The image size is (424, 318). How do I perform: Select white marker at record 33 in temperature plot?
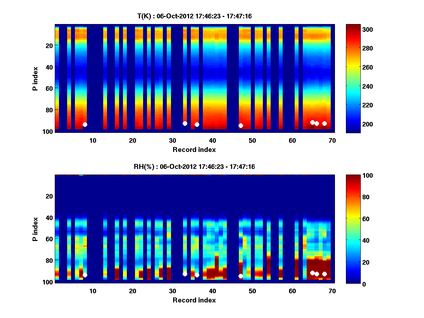(x=185, y=123)
